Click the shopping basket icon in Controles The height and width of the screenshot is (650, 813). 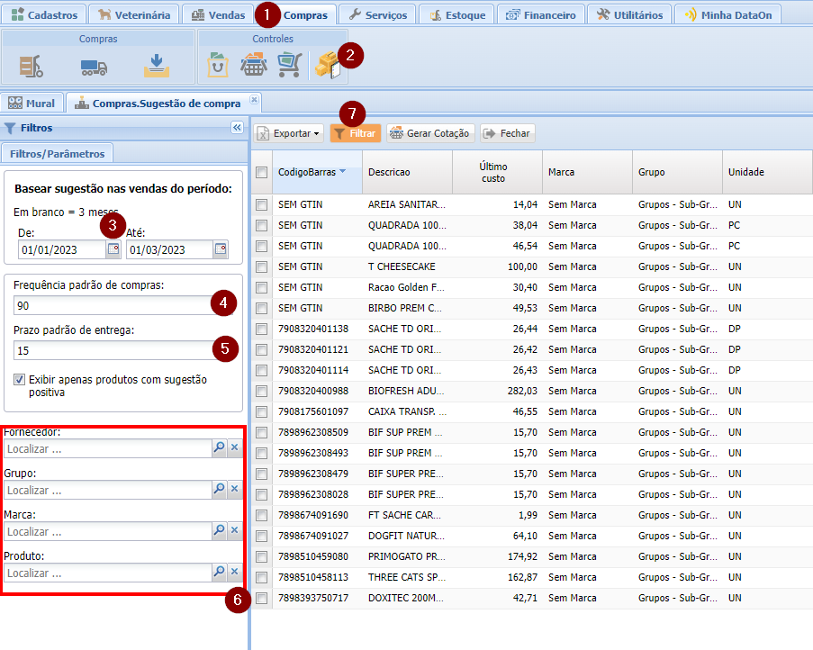(x=253, y=66)
